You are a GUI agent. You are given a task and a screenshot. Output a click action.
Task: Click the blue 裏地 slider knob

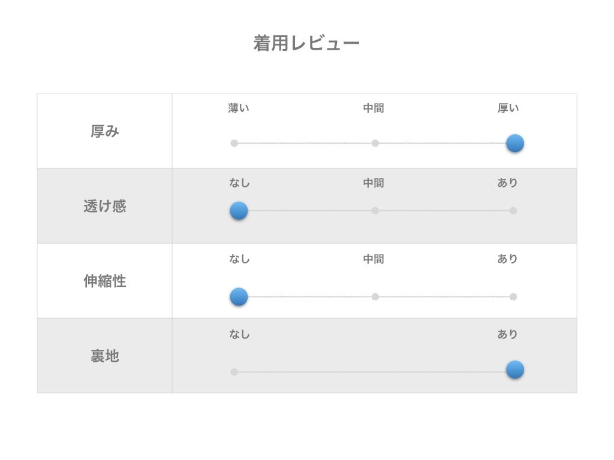tap(514, 370)
